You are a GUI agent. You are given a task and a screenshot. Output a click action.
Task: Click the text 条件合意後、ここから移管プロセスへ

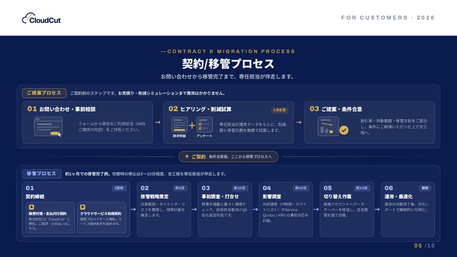[240, 157]
